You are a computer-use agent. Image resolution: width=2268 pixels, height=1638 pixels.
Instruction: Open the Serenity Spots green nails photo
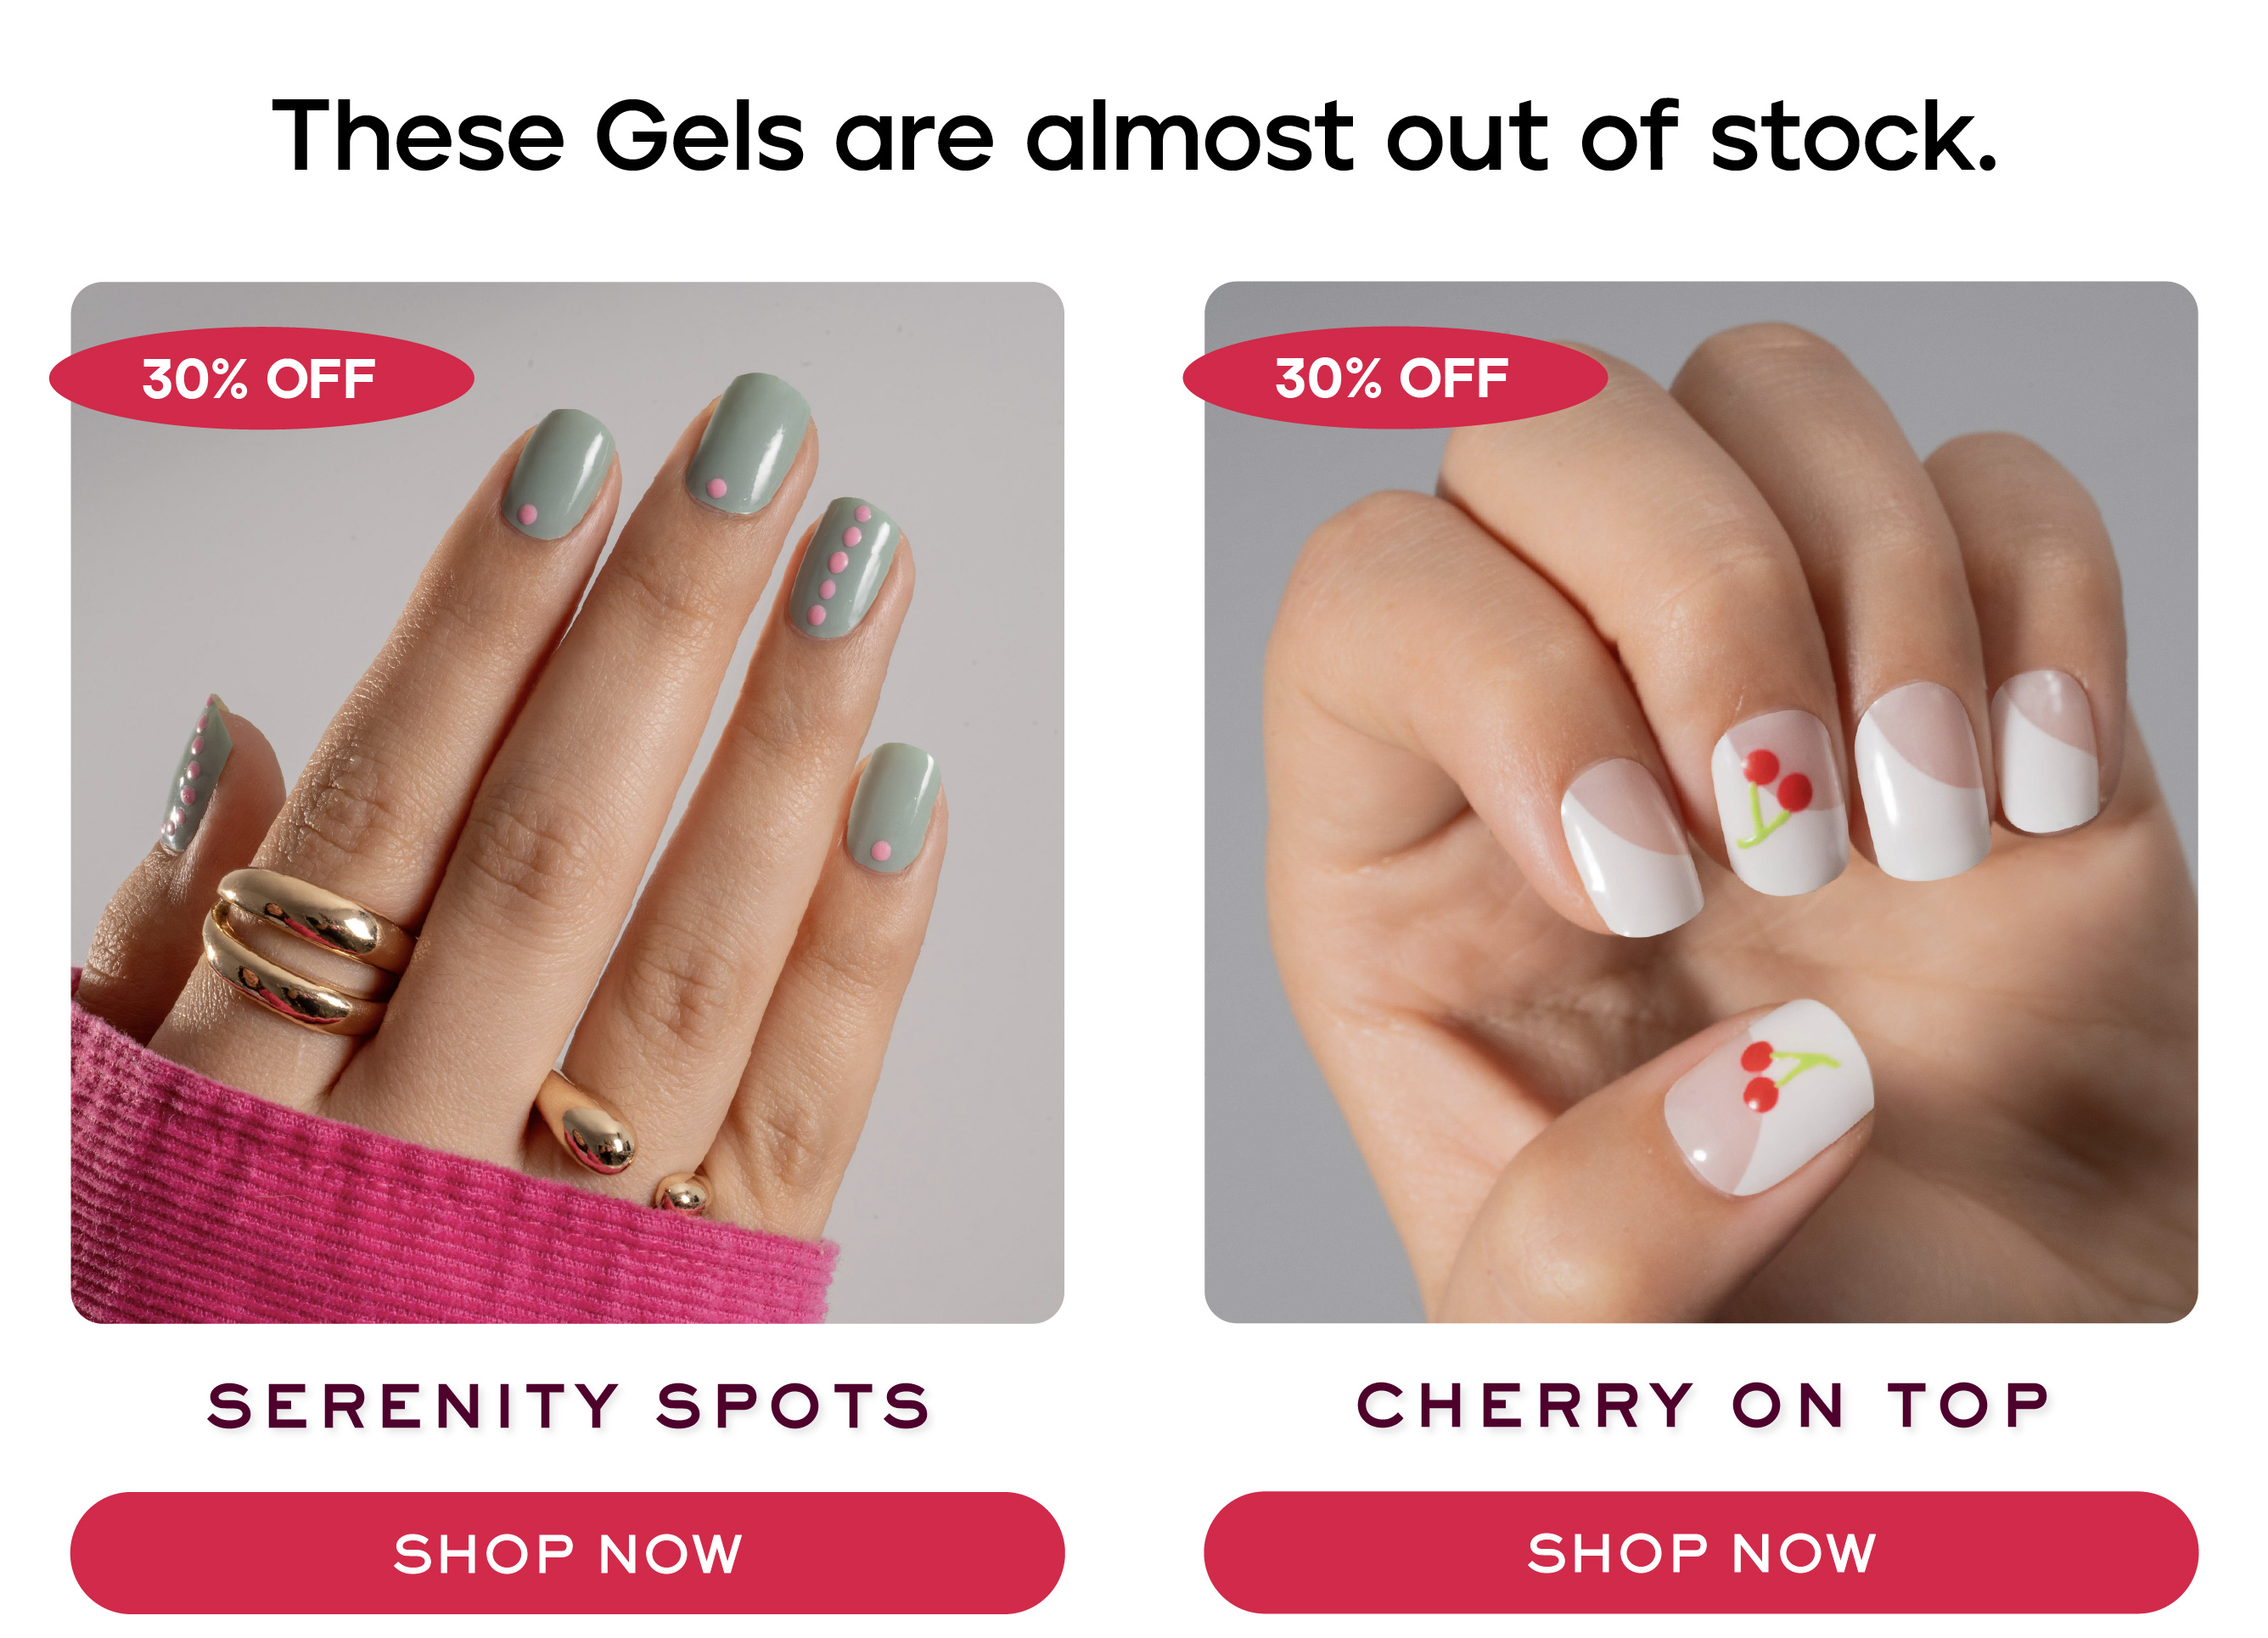click(x=567, y=802)
